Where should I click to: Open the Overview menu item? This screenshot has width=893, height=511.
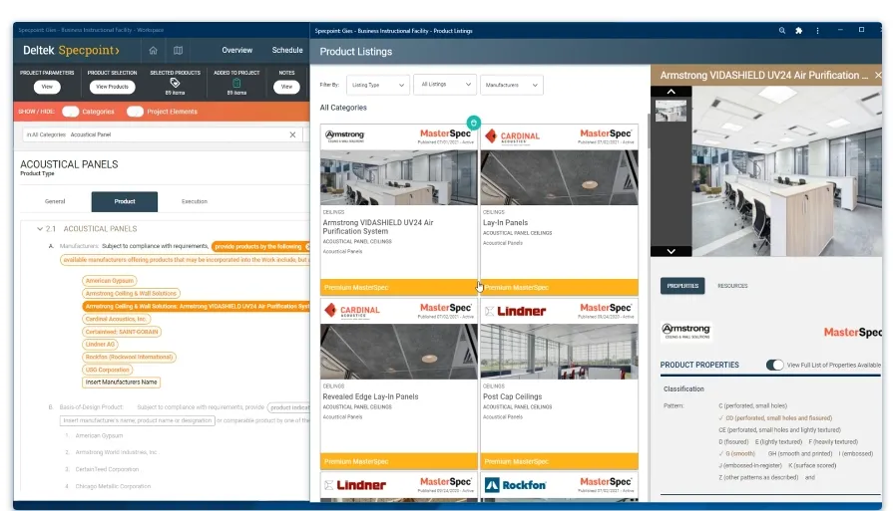tap(236, 50)
